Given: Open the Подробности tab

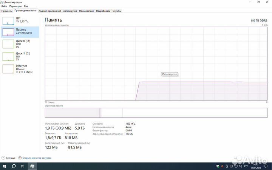Looking at the screenshot, I should 103,11.
